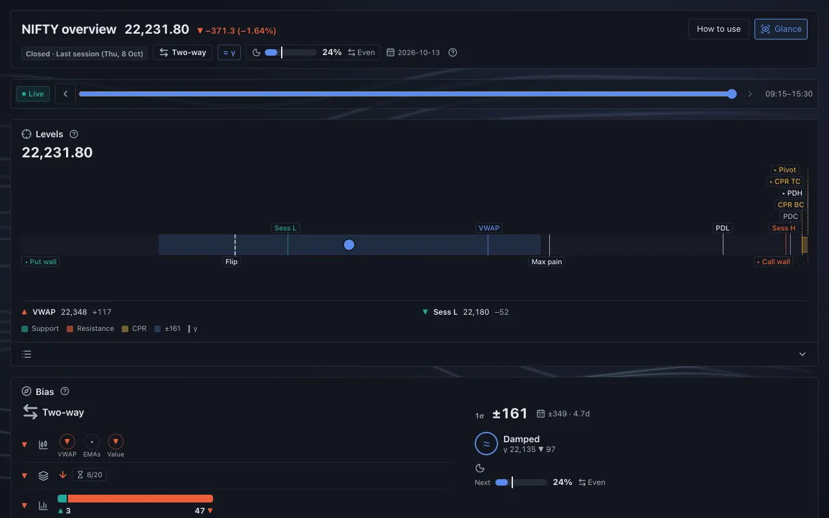Step forward with the right chevron

pos(750,94)
